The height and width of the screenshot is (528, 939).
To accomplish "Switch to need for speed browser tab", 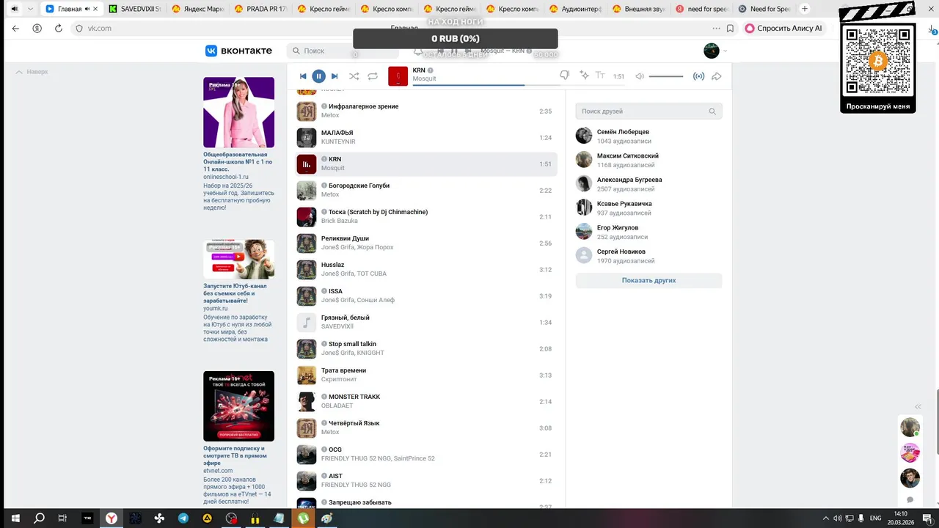I will (x=702, y=9).
